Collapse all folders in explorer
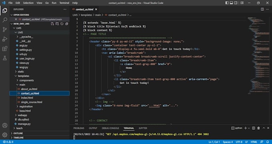Viewport: 272px width, 144px height. 67,24
